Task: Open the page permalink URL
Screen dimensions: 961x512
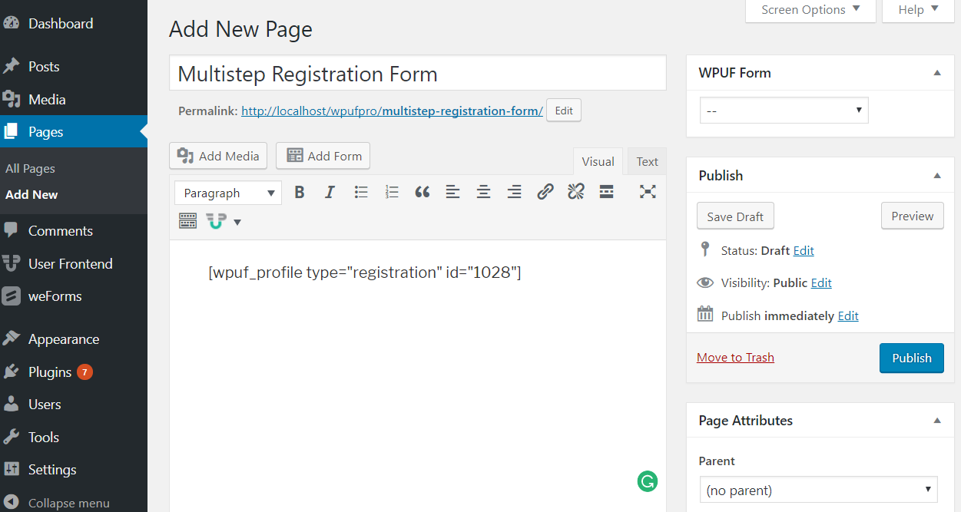Action: tap(392, 111)
